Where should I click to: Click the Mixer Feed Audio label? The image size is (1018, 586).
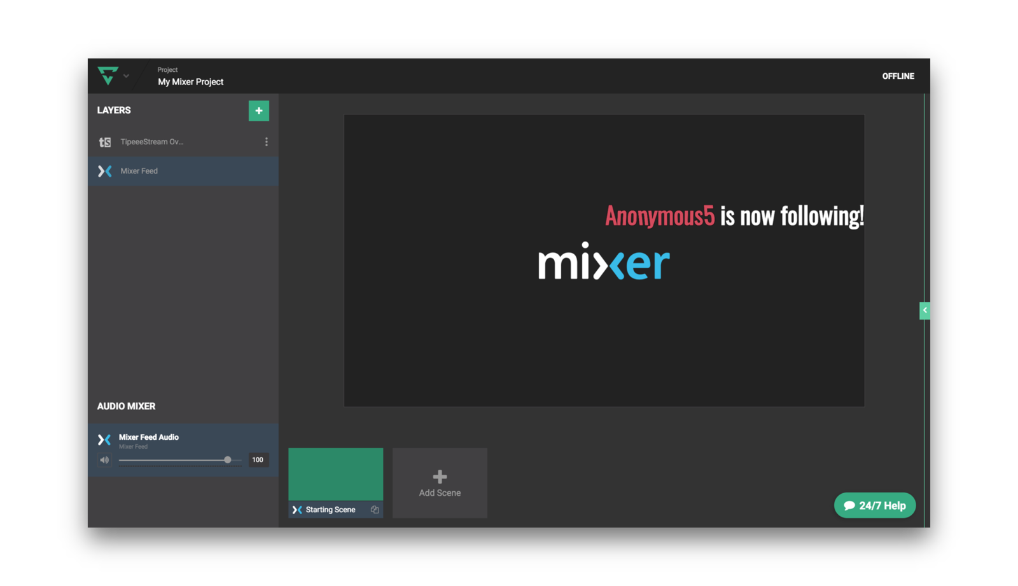click(x=149, y=437)
